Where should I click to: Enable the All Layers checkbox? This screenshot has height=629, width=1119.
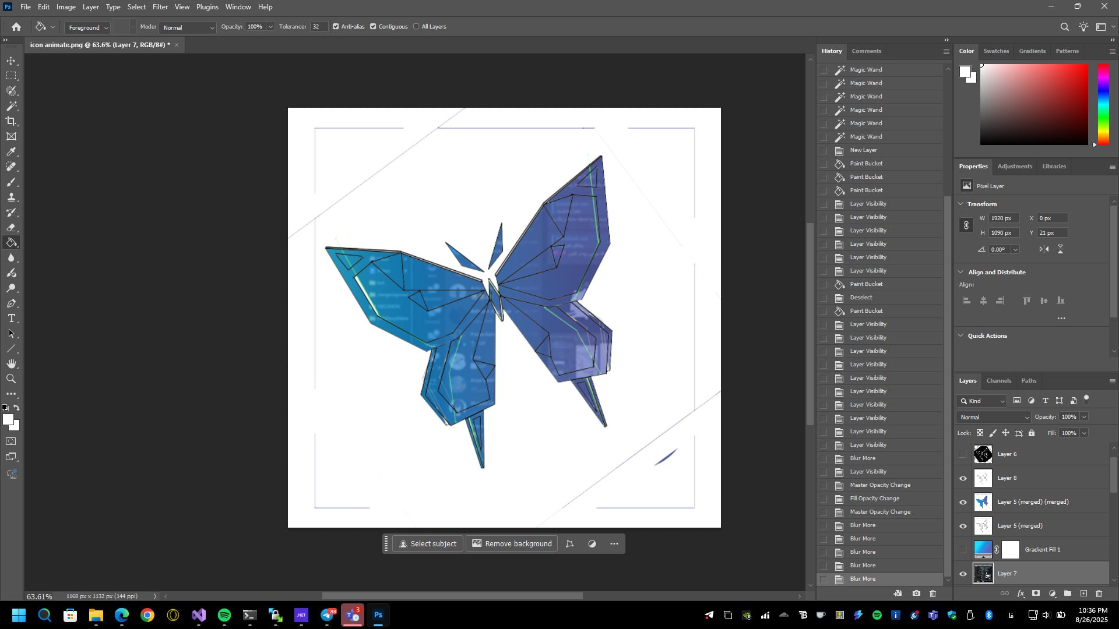(x=416, y=27)
